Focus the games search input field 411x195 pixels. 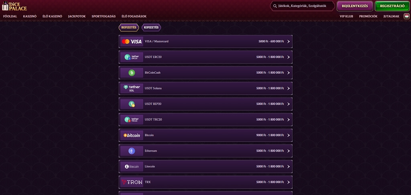[x=303, y=6]
